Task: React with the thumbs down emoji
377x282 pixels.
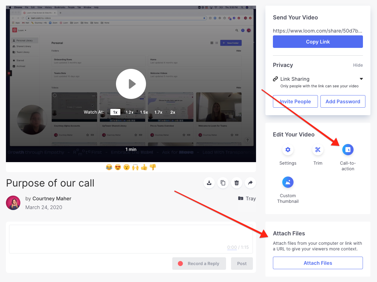Action: click(153, 167)
